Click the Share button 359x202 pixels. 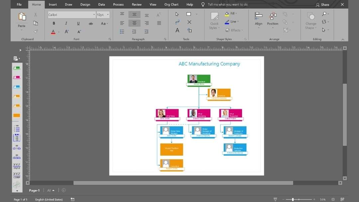322,4
